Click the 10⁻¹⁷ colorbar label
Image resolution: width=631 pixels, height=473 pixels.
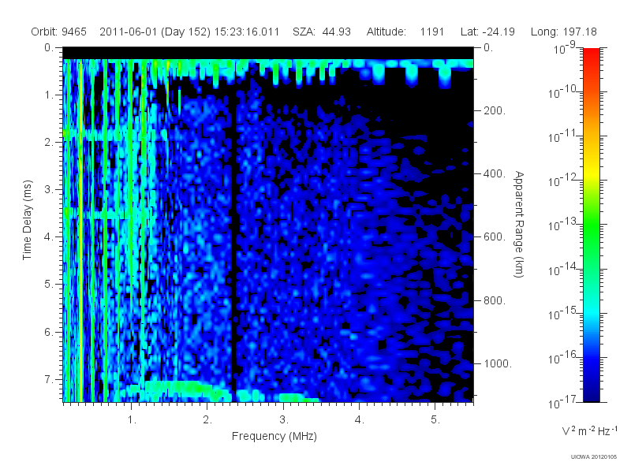pyautogui.click(x=563, y=403)
